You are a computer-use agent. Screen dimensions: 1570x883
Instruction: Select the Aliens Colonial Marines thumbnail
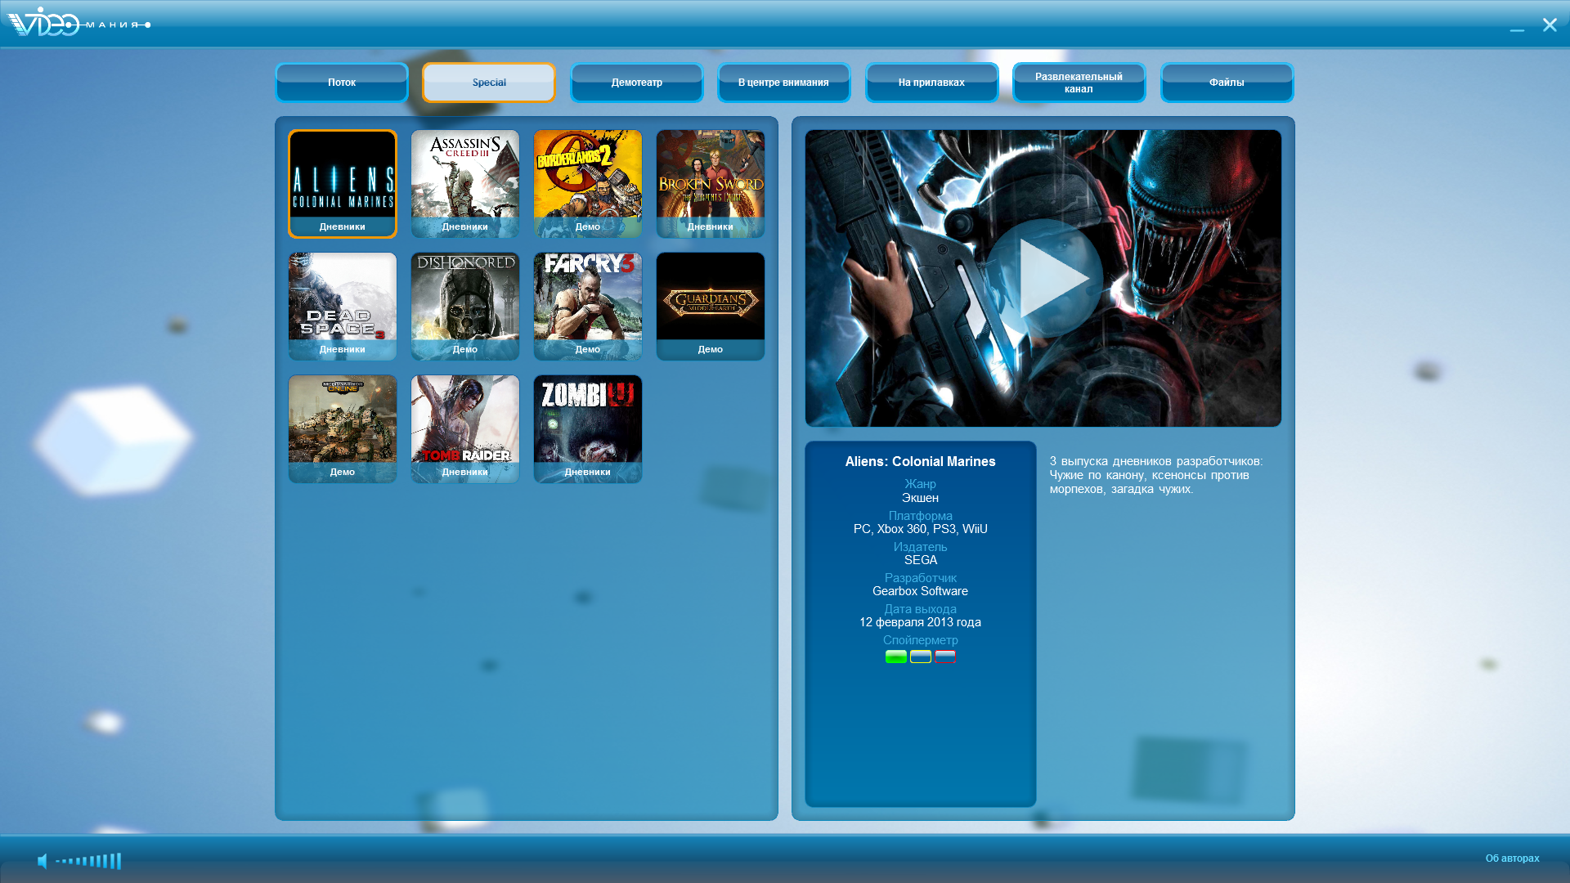pos(343,184)
